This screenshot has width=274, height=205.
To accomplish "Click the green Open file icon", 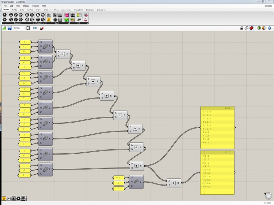I will pyautogui.click(x=4, y=28).
